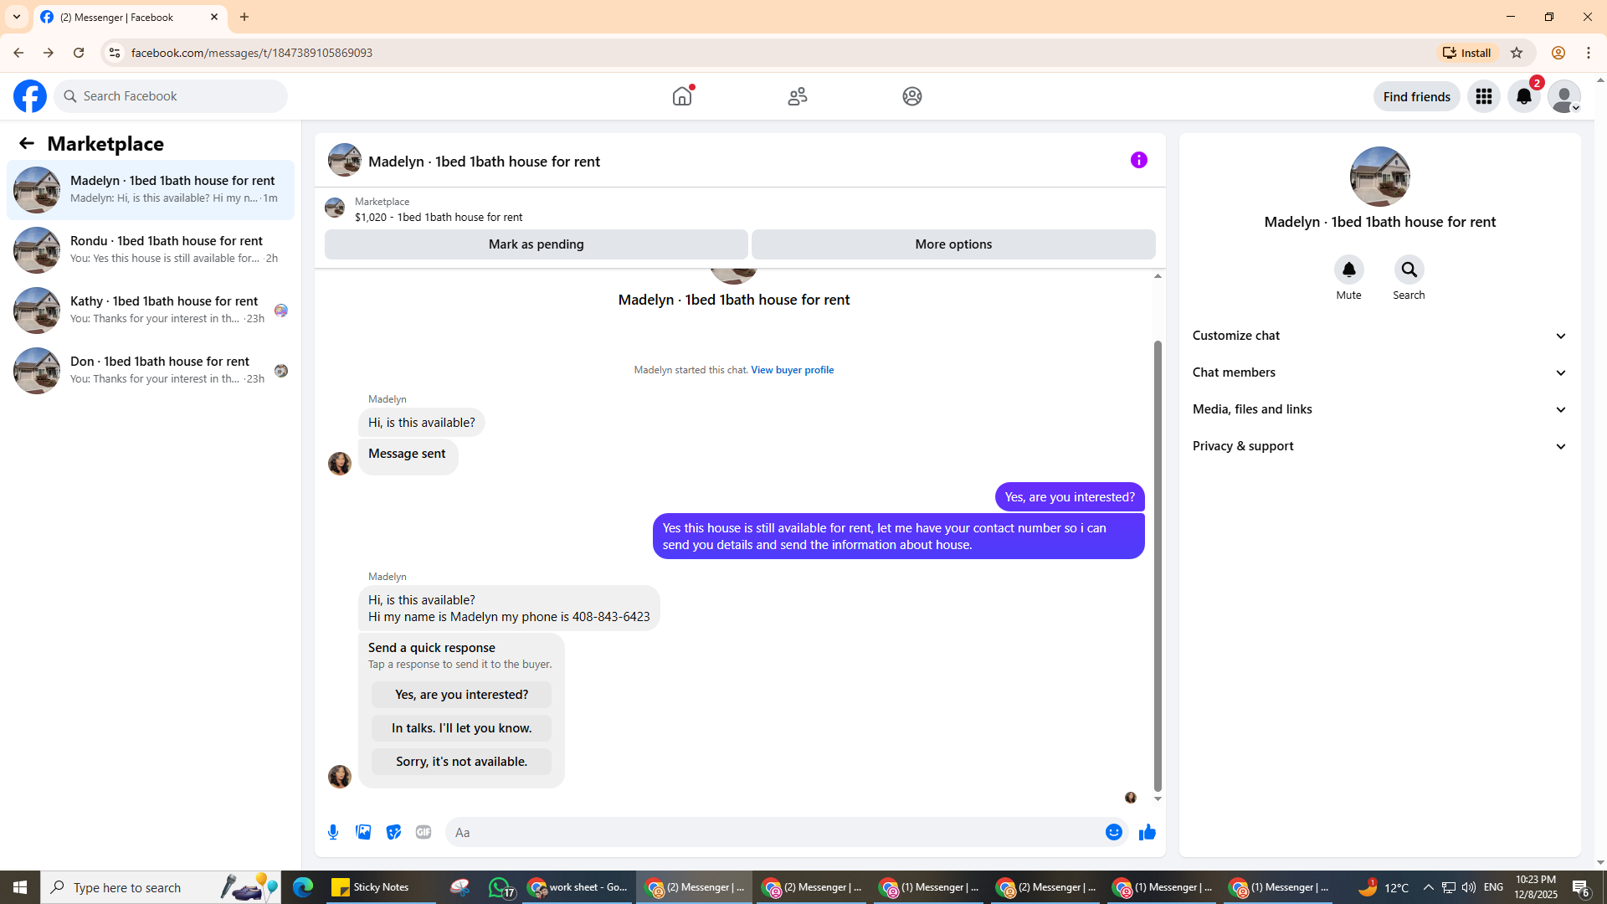Show hidden system tray icons
Viewport: 1607px width, 904px height.
click(x=1429, y=887)
